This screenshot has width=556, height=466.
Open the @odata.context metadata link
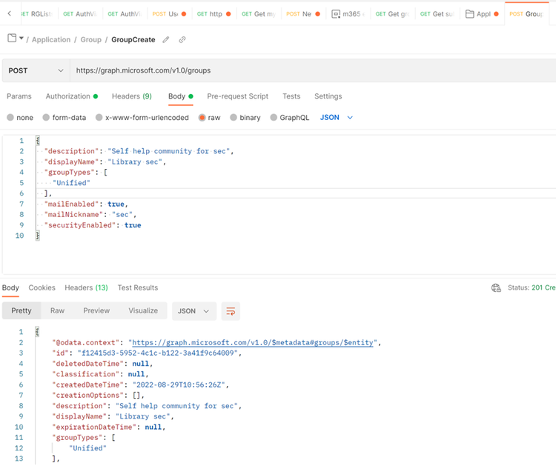[x=254, y=342]
